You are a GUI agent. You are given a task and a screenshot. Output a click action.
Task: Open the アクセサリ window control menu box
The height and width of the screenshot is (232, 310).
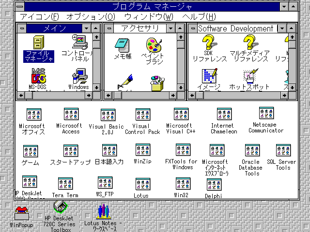point(110,29)
